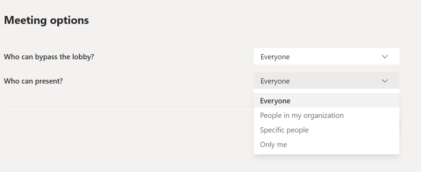Screen dimensions: 421x172
Task: Click the chevron on the Who can present dropdown
Action: click(385, 81)
